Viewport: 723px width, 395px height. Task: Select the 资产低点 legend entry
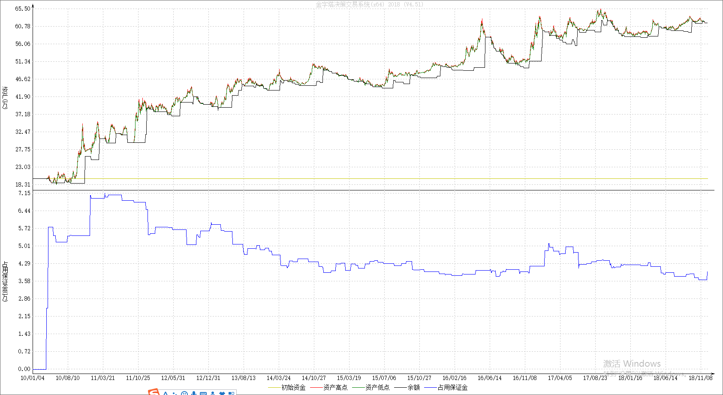[x=377, y=388]
